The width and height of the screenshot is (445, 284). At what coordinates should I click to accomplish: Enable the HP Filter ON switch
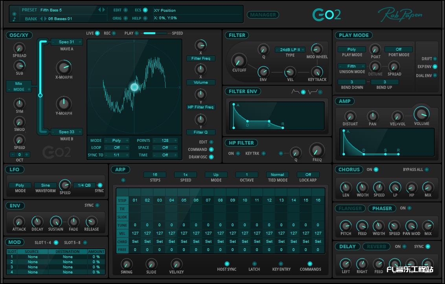(238, 154)
